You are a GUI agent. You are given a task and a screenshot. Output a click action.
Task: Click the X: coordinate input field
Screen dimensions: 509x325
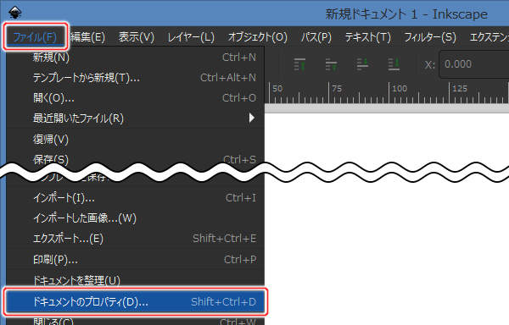coord(474,64)
